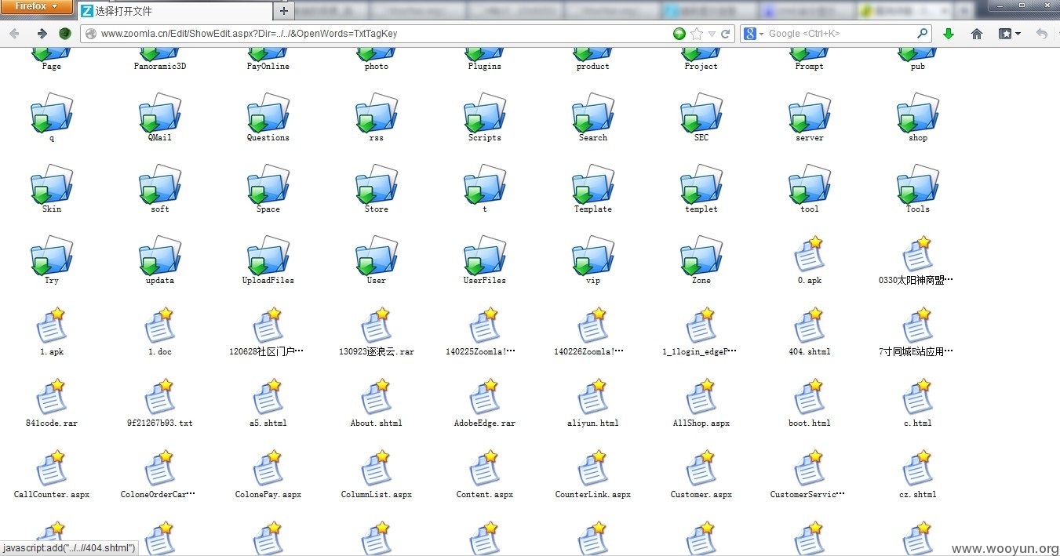The width and height of the screenshot is (1060, 556).
Task: Click the green site identity icon
Action: click(679, 34)
